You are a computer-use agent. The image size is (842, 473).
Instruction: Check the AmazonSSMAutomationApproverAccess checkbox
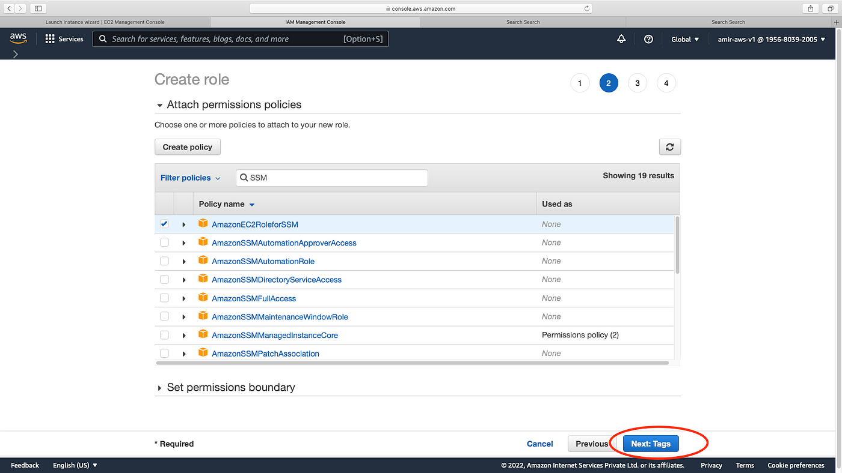tap(164, 243)
